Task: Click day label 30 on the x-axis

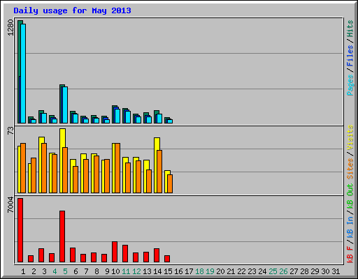Action: tap(325, 271)
